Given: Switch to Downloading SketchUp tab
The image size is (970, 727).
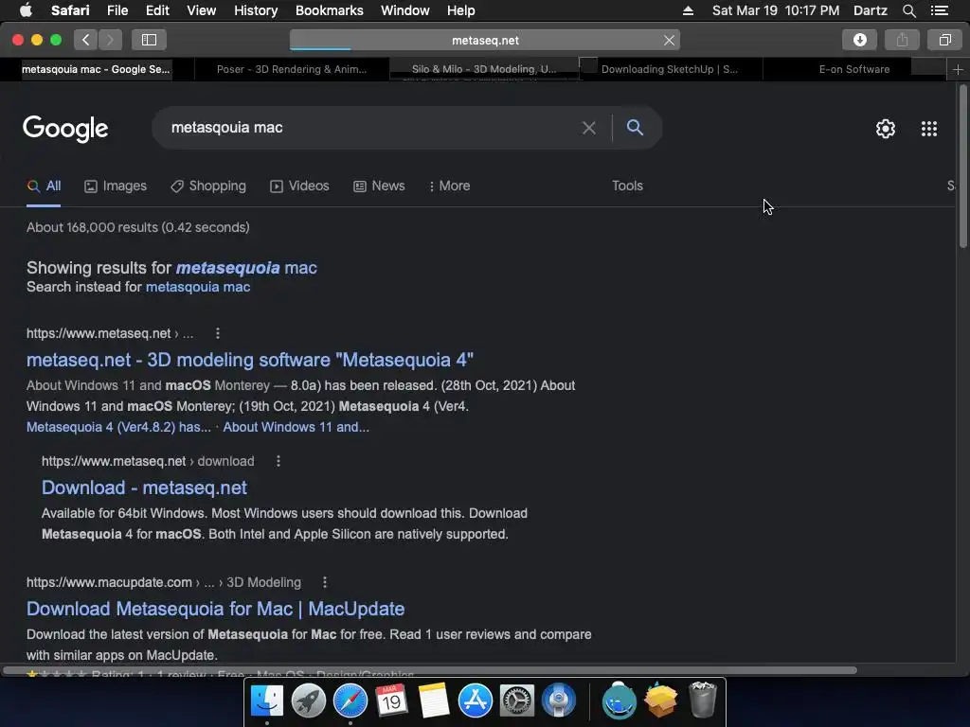Looking at the screenshot, I should pyautogui.click(x=670, y=69).
